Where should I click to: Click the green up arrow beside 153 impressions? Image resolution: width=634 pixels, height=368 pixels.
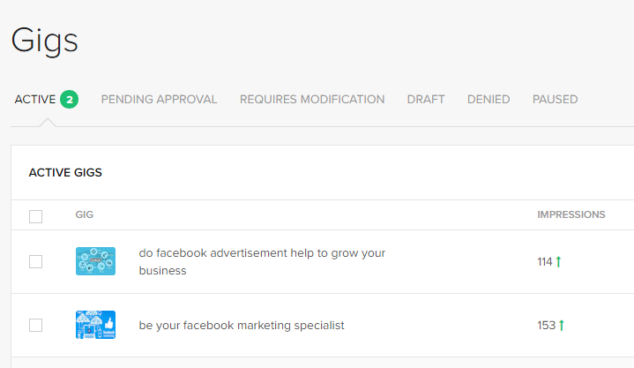562,326
